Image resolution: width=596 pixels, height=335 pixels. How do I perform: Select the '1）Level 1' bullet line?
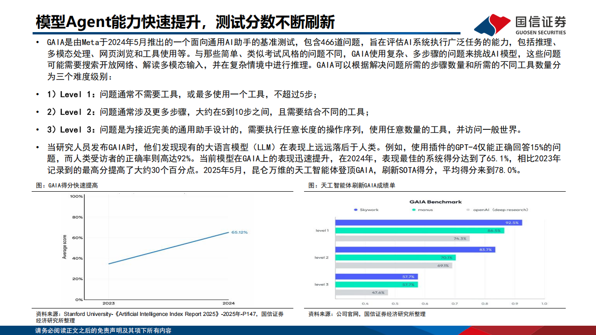coord(182,94)
